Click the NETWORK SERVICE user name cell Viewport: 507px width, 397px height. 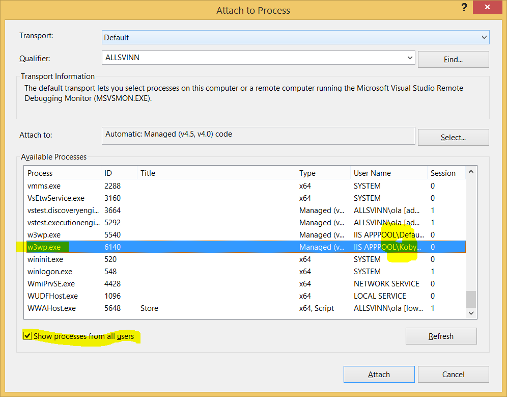(386, 284)
